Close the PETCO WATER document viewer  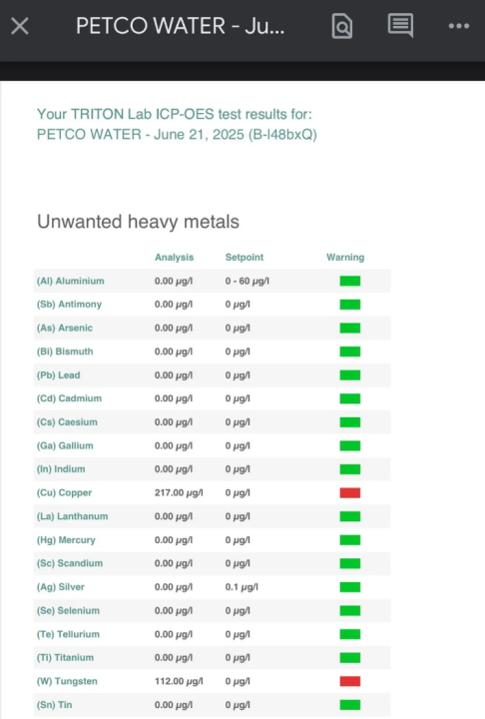tap(20, 26)
